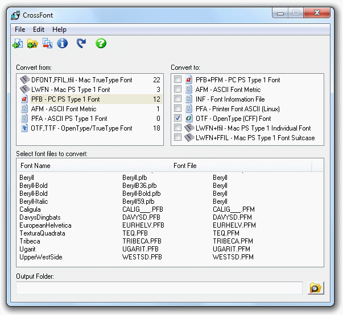
Task: Enable the PFB+PFM PC PS Type 1 checkbox
Action: click(x=177, y=79)
